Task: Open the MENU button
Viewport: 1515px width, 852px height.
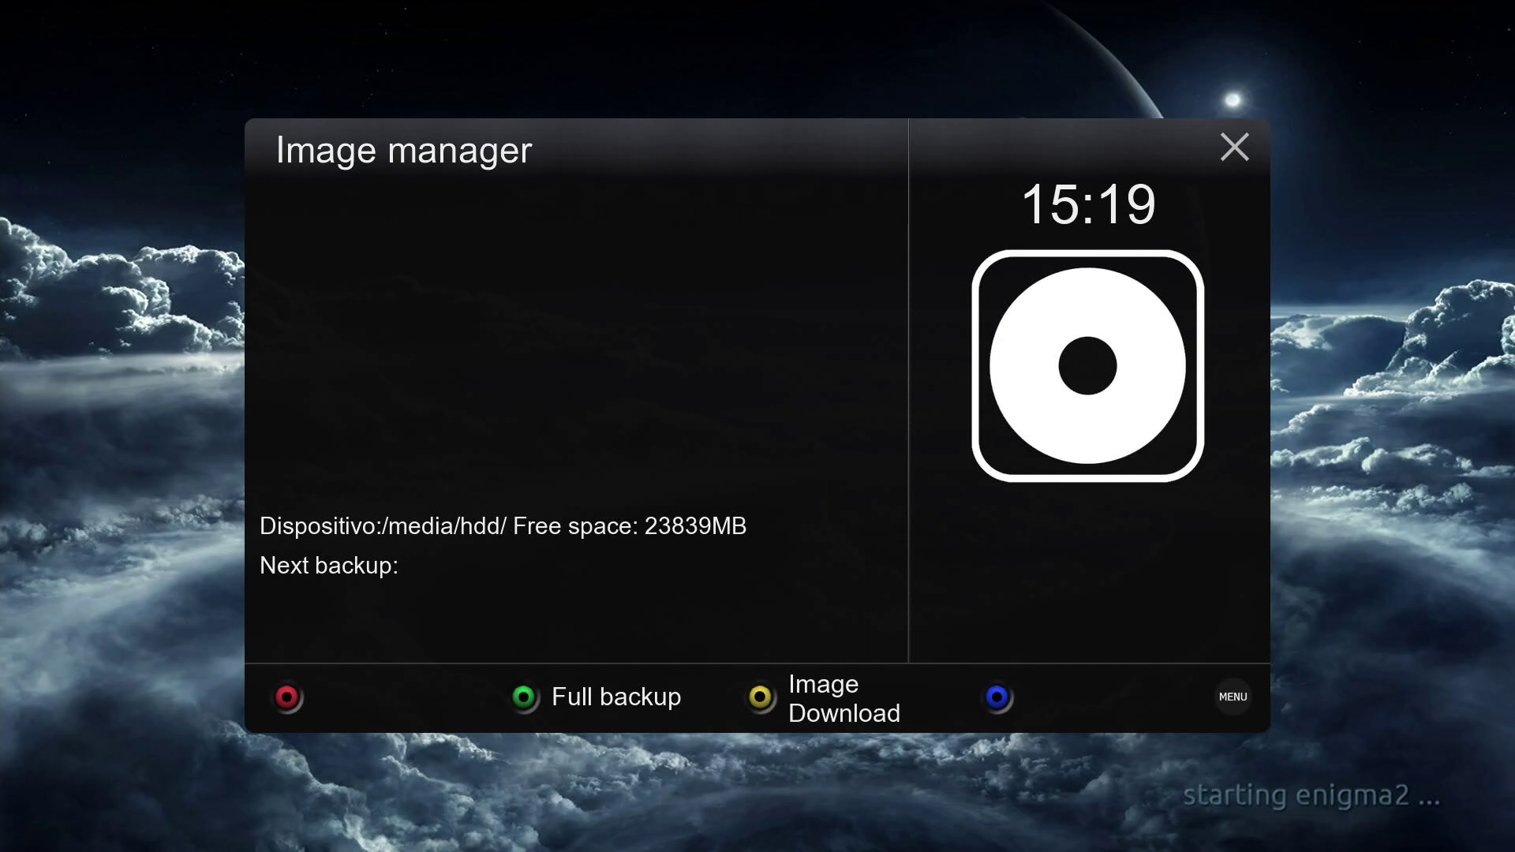Action: [1233, 697]
